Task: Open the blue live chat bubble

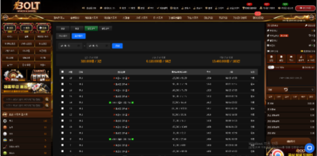Action: [309, 148]
